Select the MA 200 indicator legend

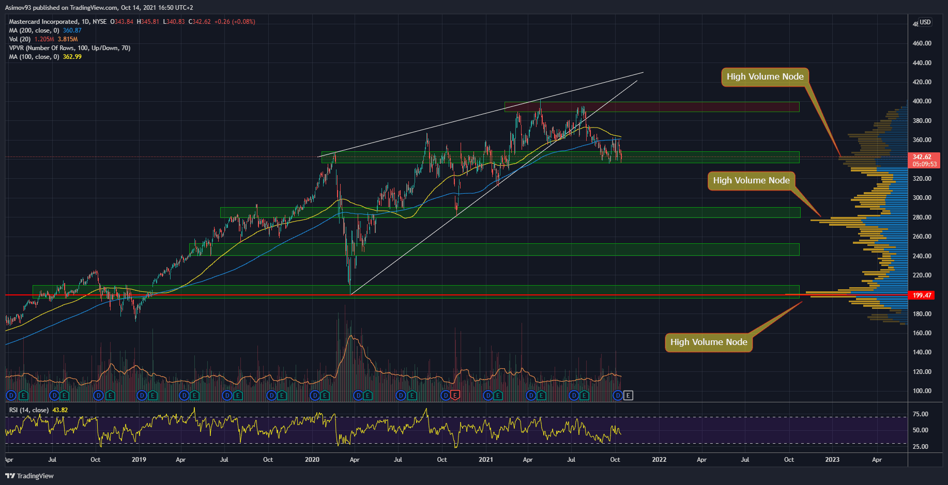(34, 30)
